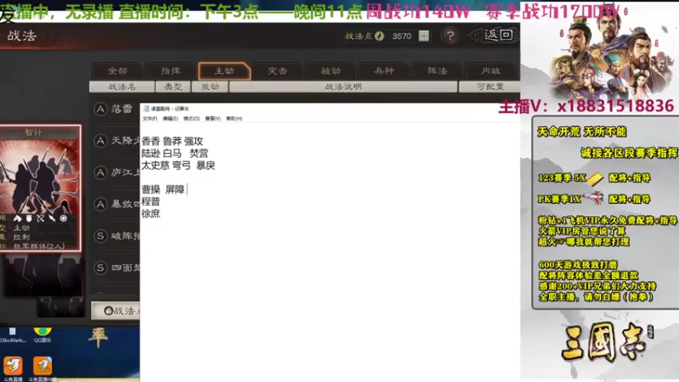Viewport: 679px width, 382px height.
Task: Click the shield troop icon on card
Action: pyautogui.click(x=29, y=218)
